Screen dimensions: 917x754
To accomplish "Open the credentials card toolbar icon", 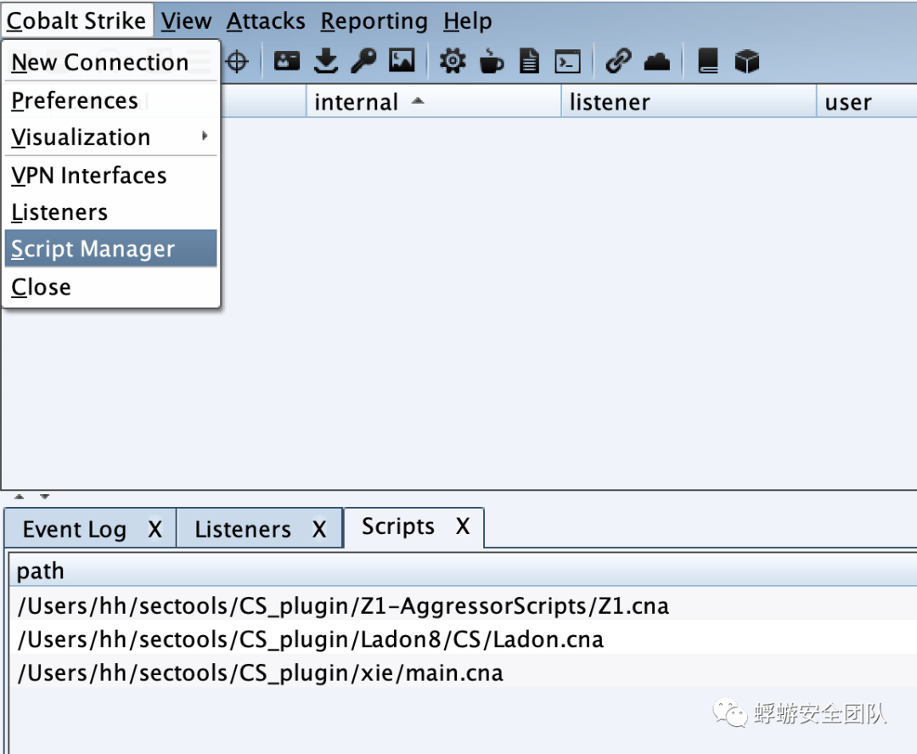I will (x=287, y=61).
